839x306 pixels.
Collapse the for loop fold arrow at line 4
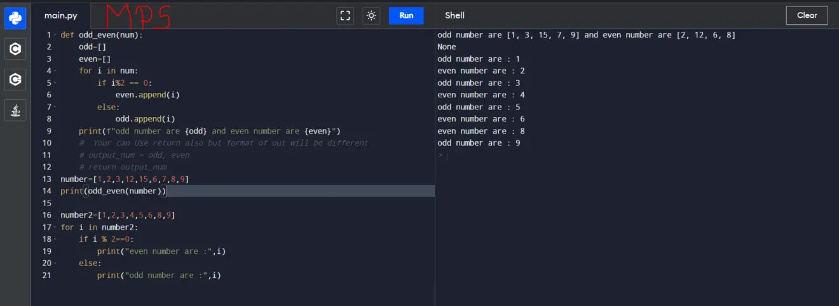tap(55, 71)
